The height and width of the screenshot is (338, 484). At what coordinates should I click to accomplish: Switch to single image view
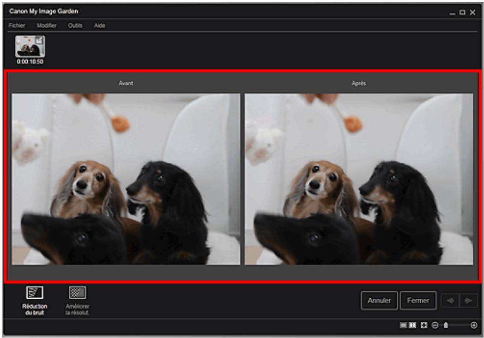(x=403, y=326)
